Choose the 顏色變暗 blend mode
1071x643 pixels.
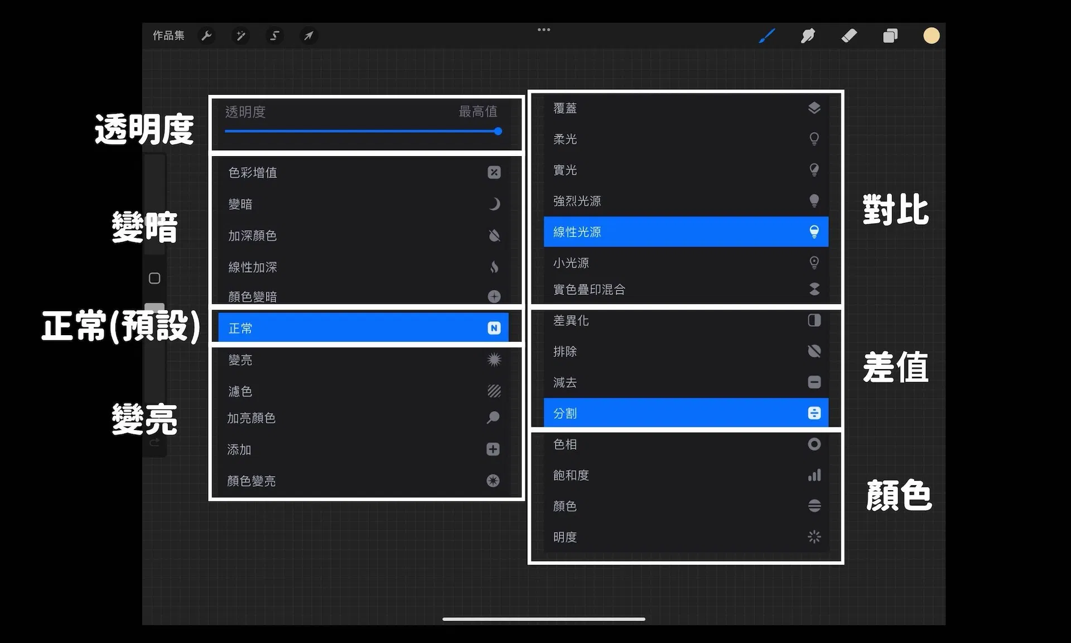coord(363,296)
